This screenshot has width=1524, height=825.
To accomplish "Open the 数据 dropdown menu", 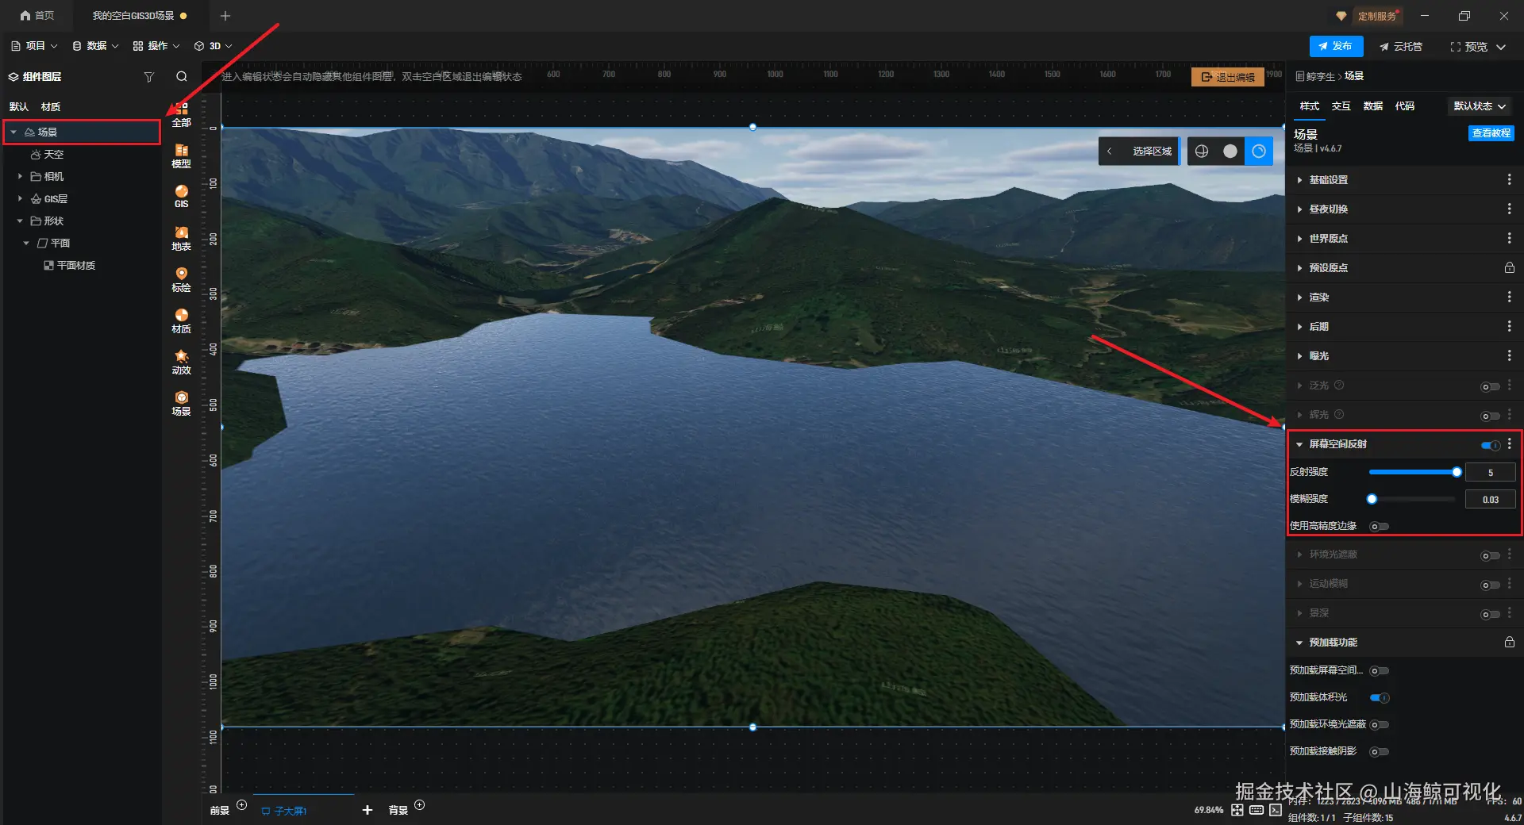I will [x=95, y=46].
